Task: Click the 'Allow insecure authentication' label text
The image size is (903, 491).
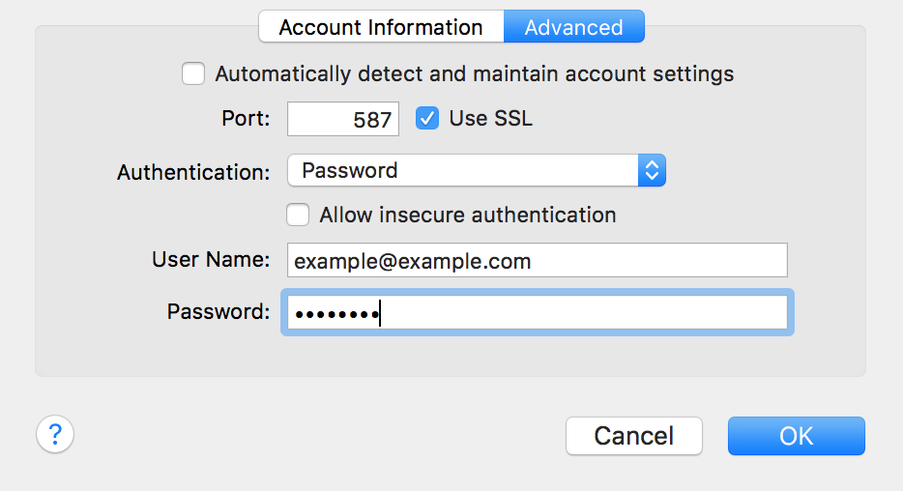Action: pyautogui.click(x=468, y=215)
